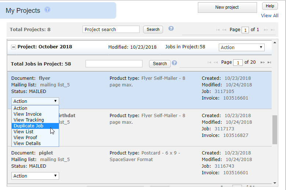This screenshot has width=286, height=190.
Task: Click the New project button
Action: tap(227, 7)
